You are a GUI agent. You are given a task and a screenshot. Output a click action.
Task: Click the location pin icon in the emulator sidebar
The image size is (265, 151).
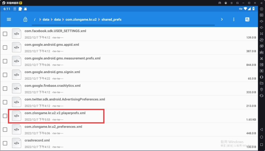261,89
